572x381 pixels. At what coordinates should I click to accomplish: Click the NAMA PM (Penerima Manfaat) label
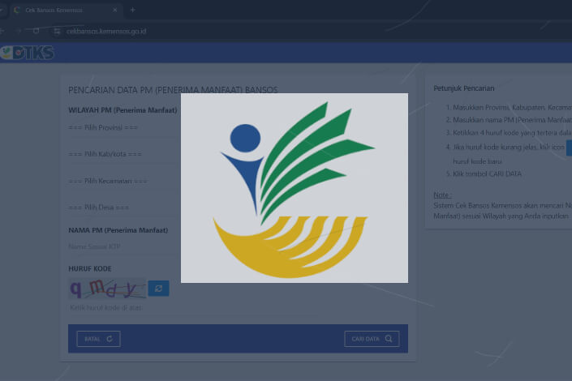pos(118,230)
